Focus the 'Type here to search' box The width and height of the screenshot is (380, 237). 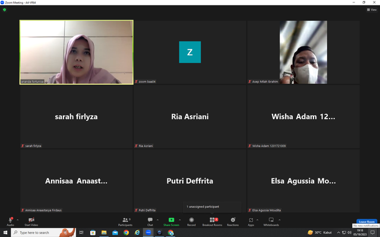(43, 232)
